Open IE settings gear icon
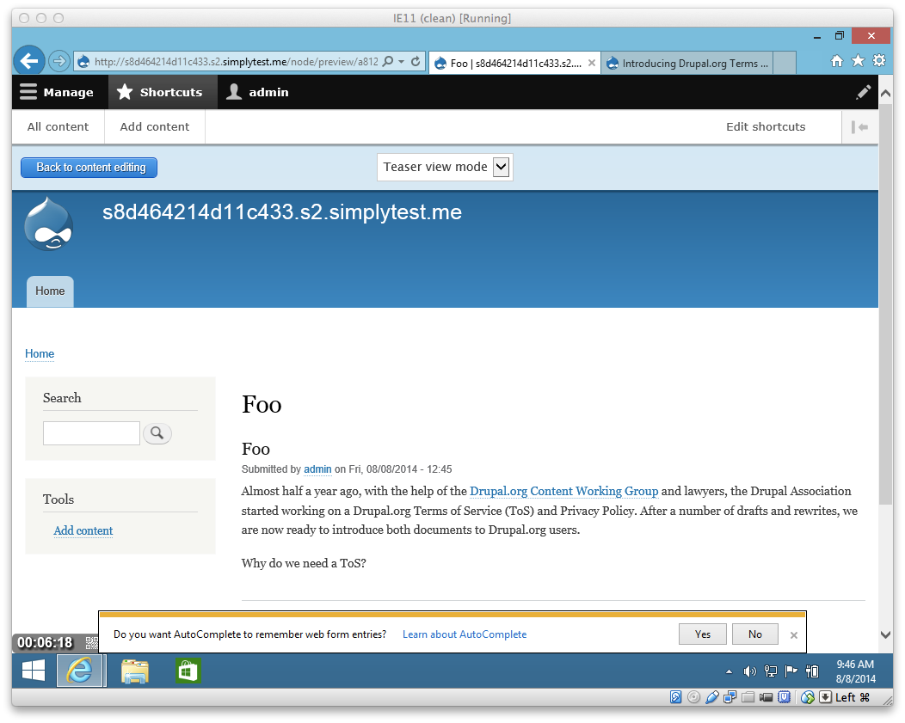This screenshot has height=723, width=905. click(x=879, y=60)
